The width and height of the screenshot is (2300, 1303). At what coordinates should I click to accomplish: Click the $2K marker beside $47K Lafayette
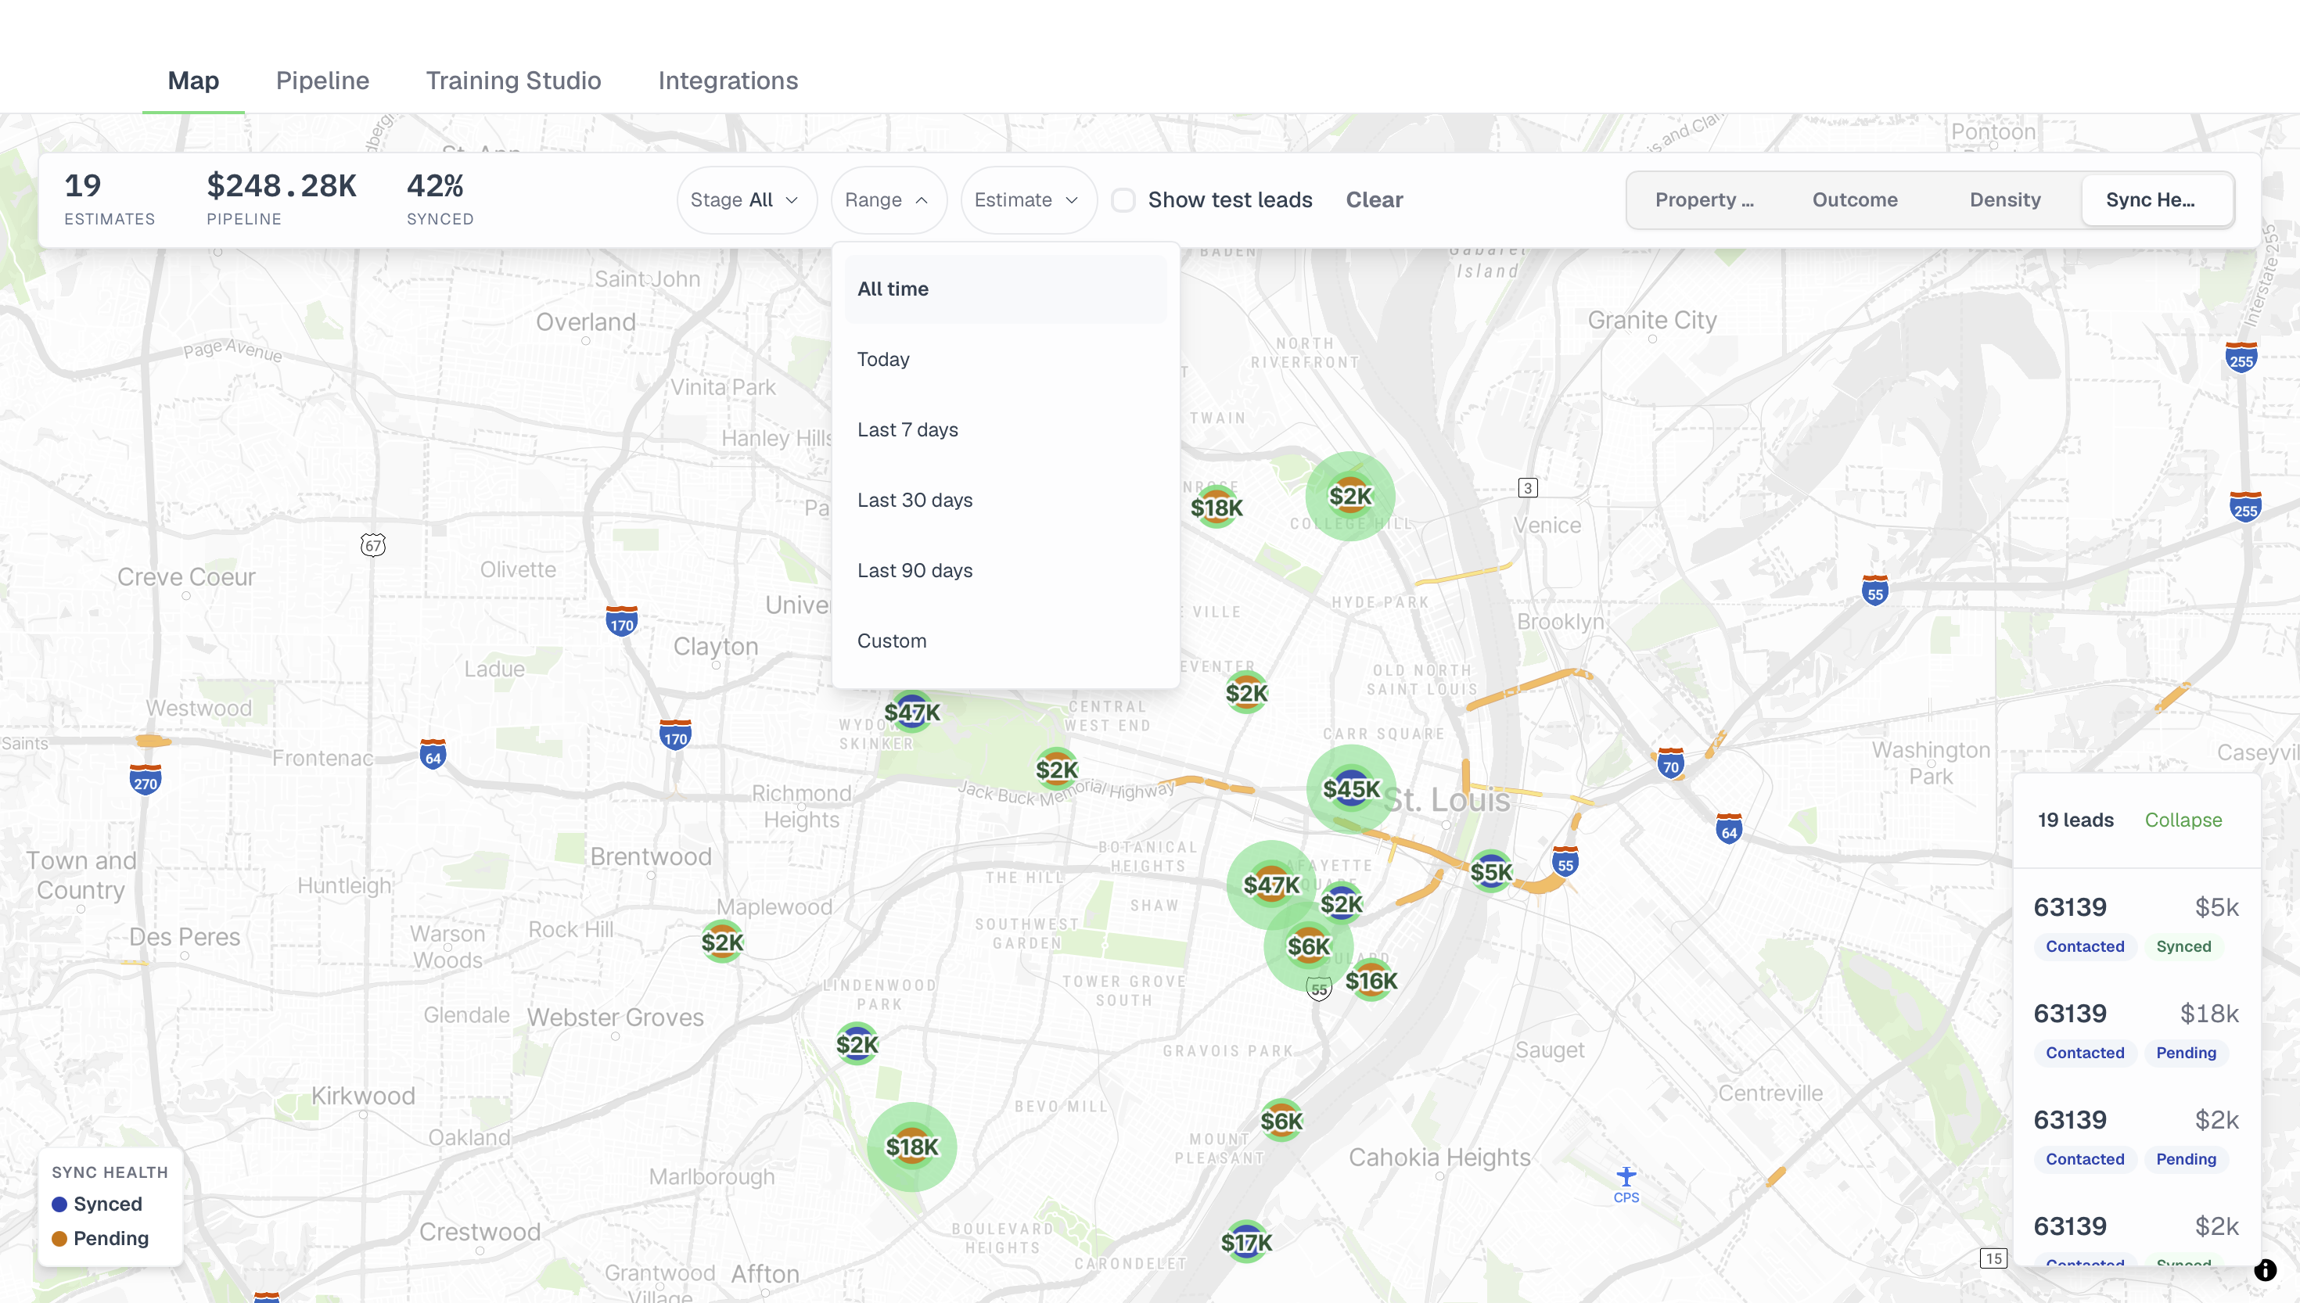coord(1342,904)
